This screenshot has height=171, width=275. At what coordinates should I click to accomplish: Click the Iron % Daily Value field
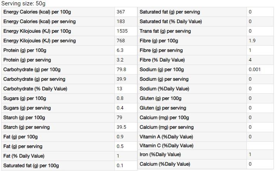click(260, 154)
